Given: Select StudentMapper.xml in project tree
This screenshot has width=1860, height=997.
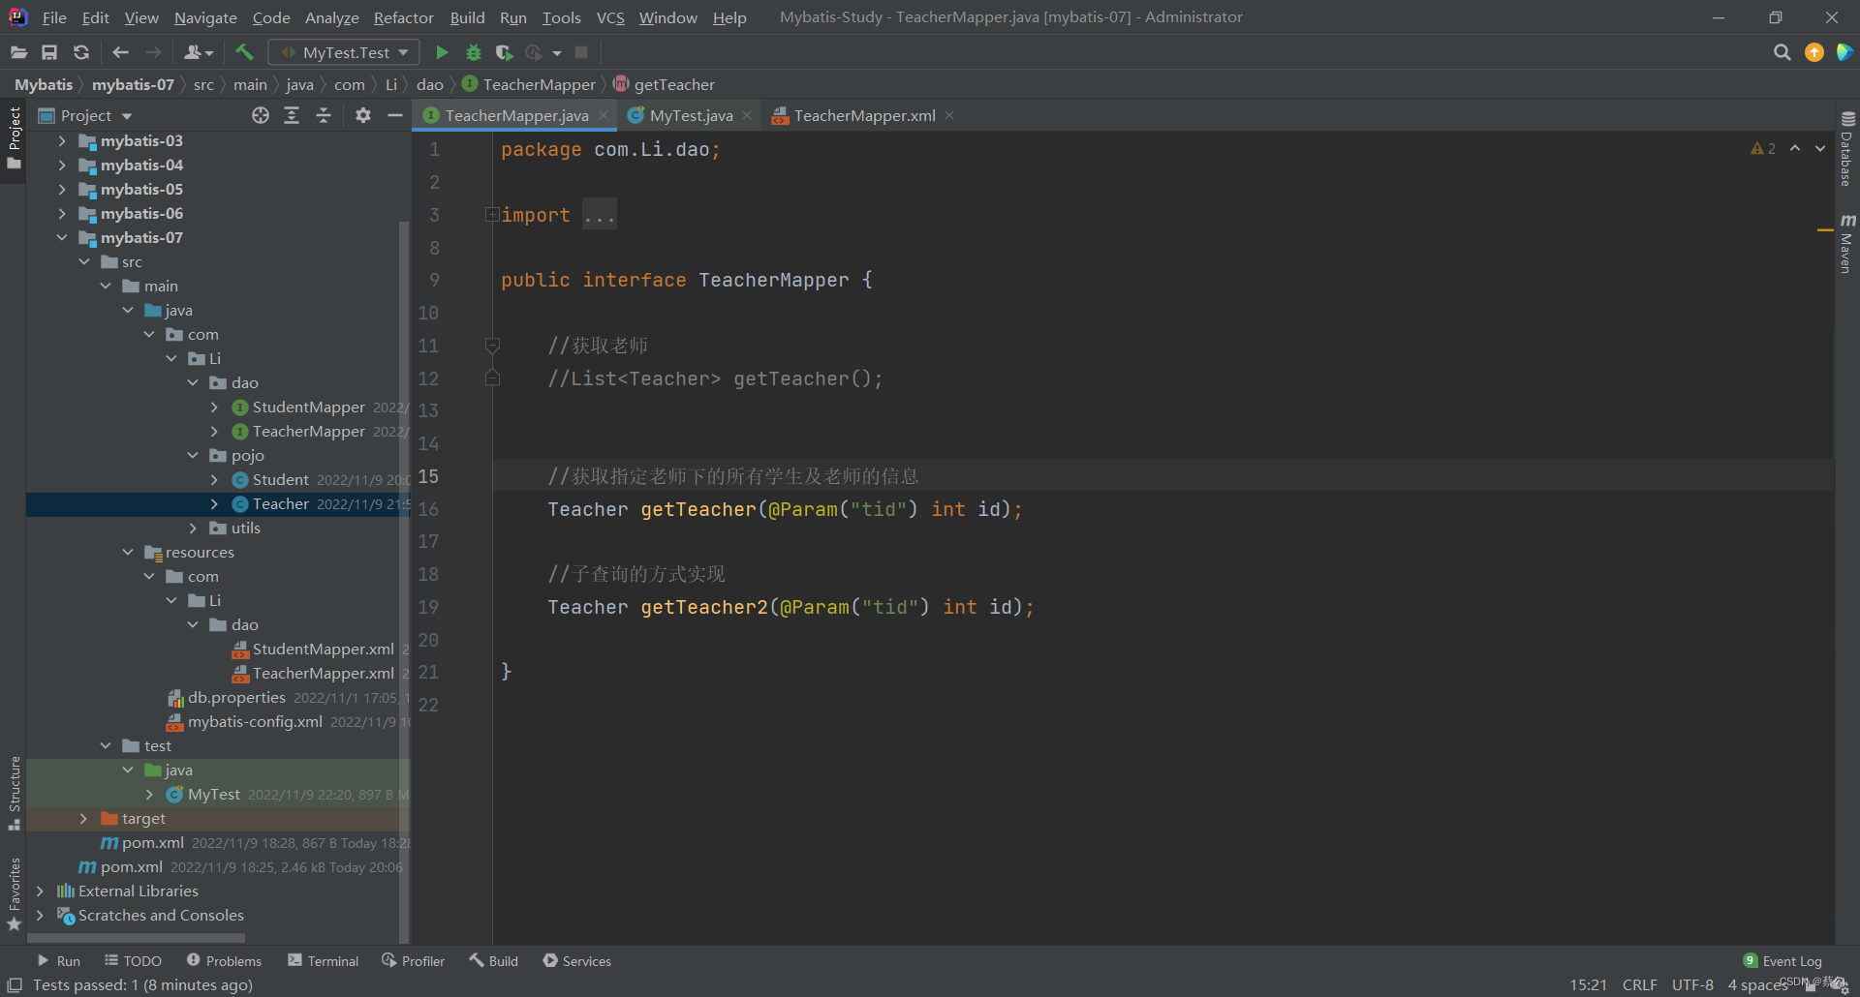Looking at the screenshot, I should (x=323, y=649).
